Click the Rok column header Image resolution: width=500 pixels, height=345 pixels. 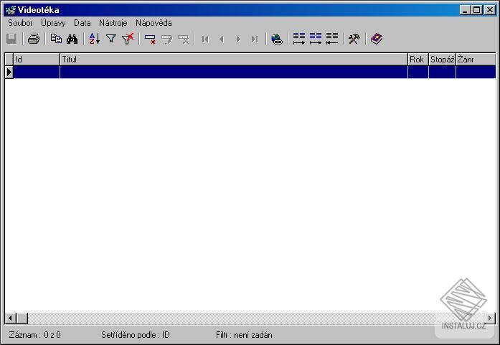pos(418,60)
